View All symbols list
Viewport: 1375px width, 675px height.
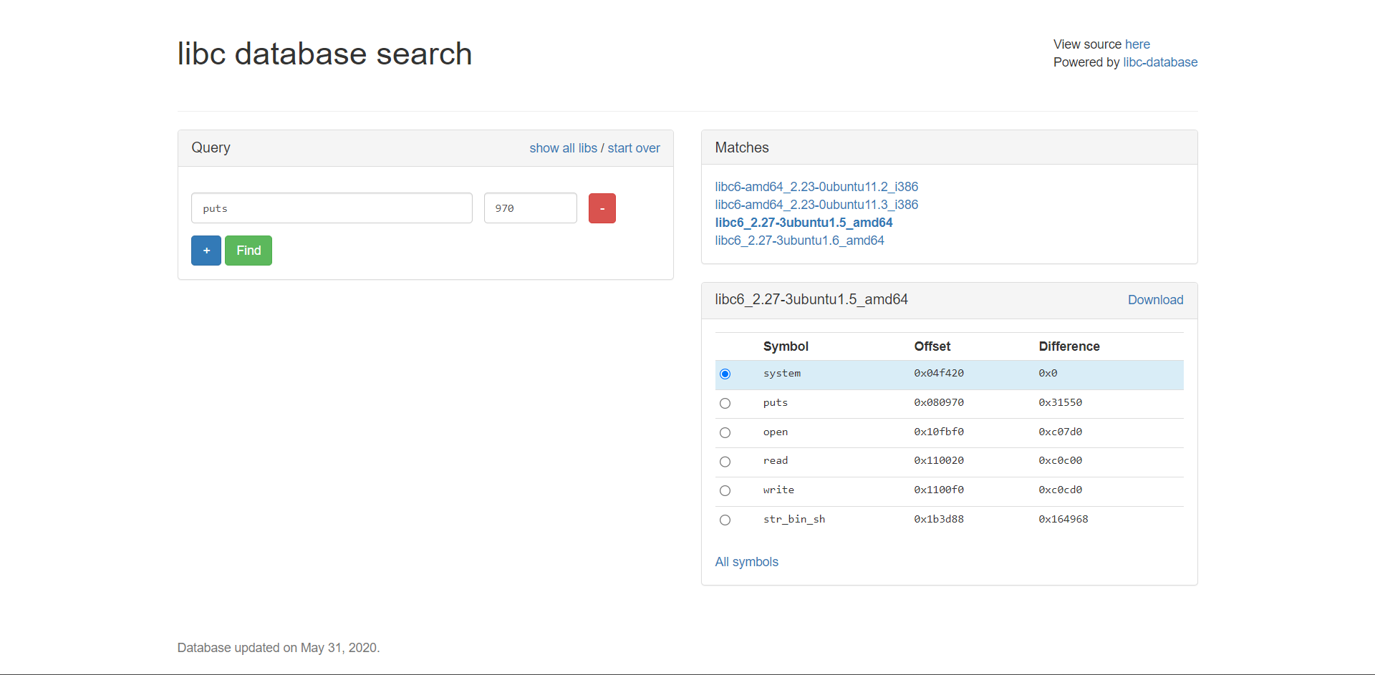(746, 562)
